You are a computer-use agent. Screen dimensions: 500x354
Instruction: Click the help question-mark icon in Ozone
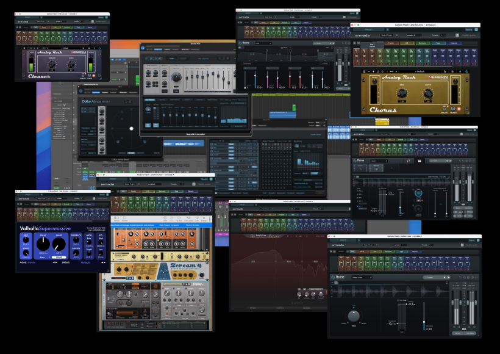[472, 278]
